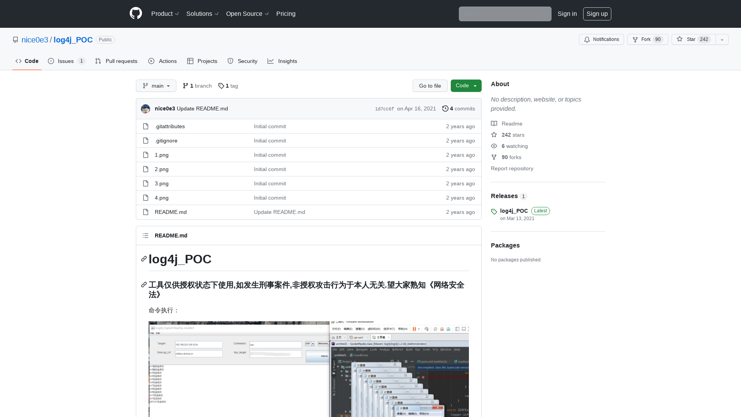Click the Initial commit message for 4.png
The width and height of the screenshot is (741, 417).
pyautogui.click(x=270, y=198)
